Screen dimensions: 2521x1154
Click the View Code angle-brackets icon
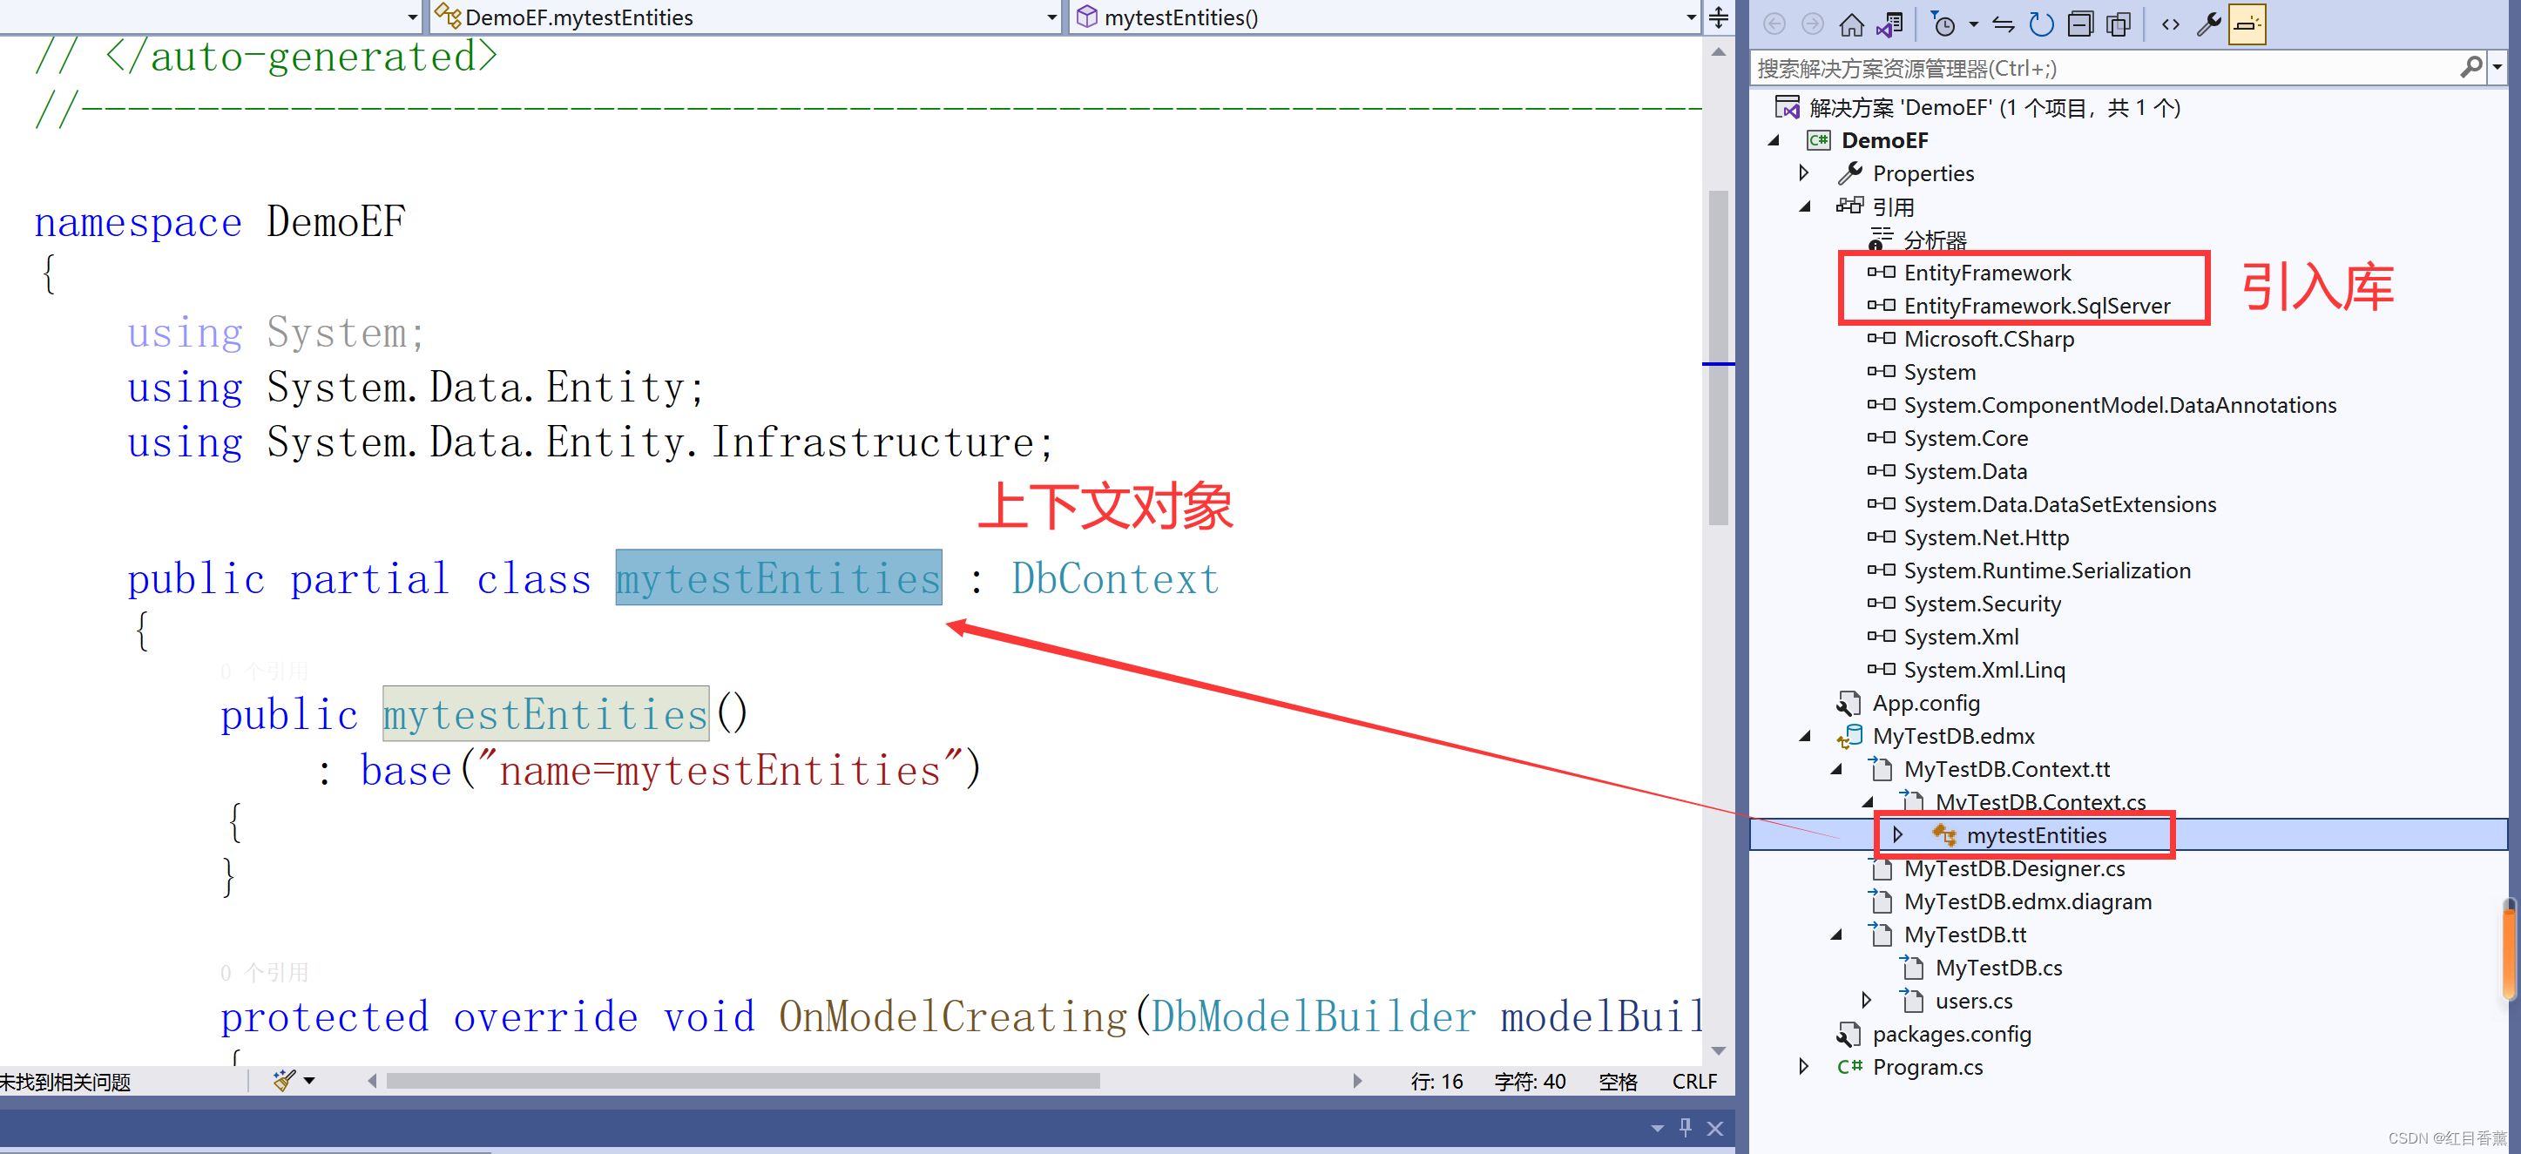tap(2170, 24)
